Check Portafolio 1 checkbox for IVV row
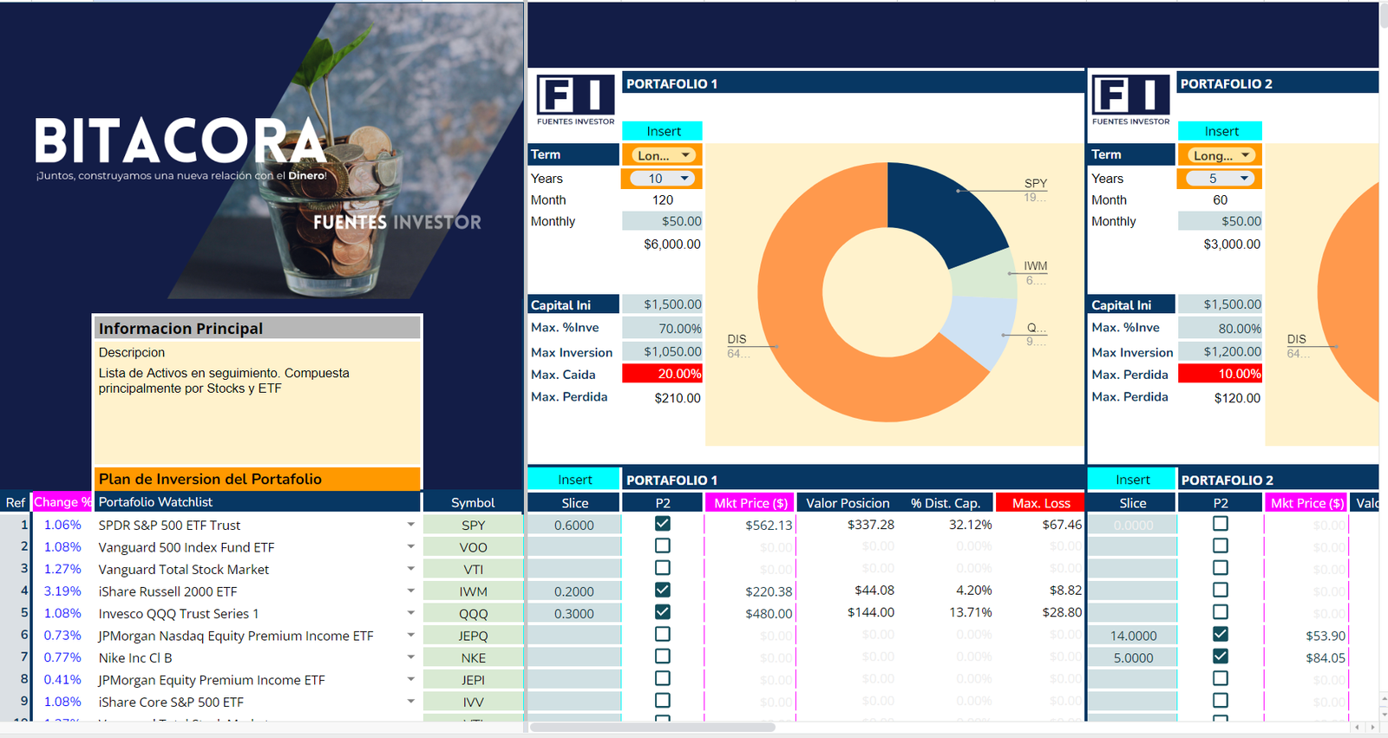Viewport: 1388px width, 738px height. 663,701
